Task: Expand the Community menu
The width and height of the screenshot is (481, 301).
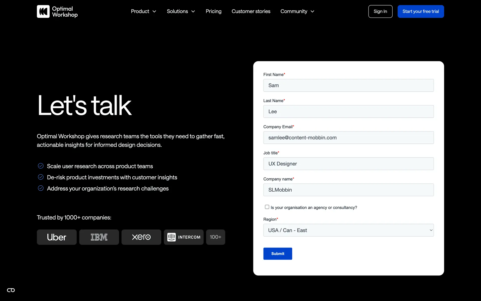Action: 297,12
